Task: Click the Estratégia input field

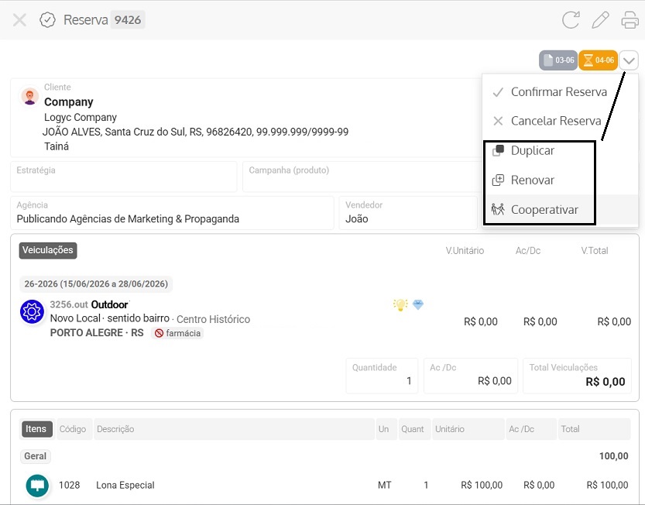Action: 124,177
